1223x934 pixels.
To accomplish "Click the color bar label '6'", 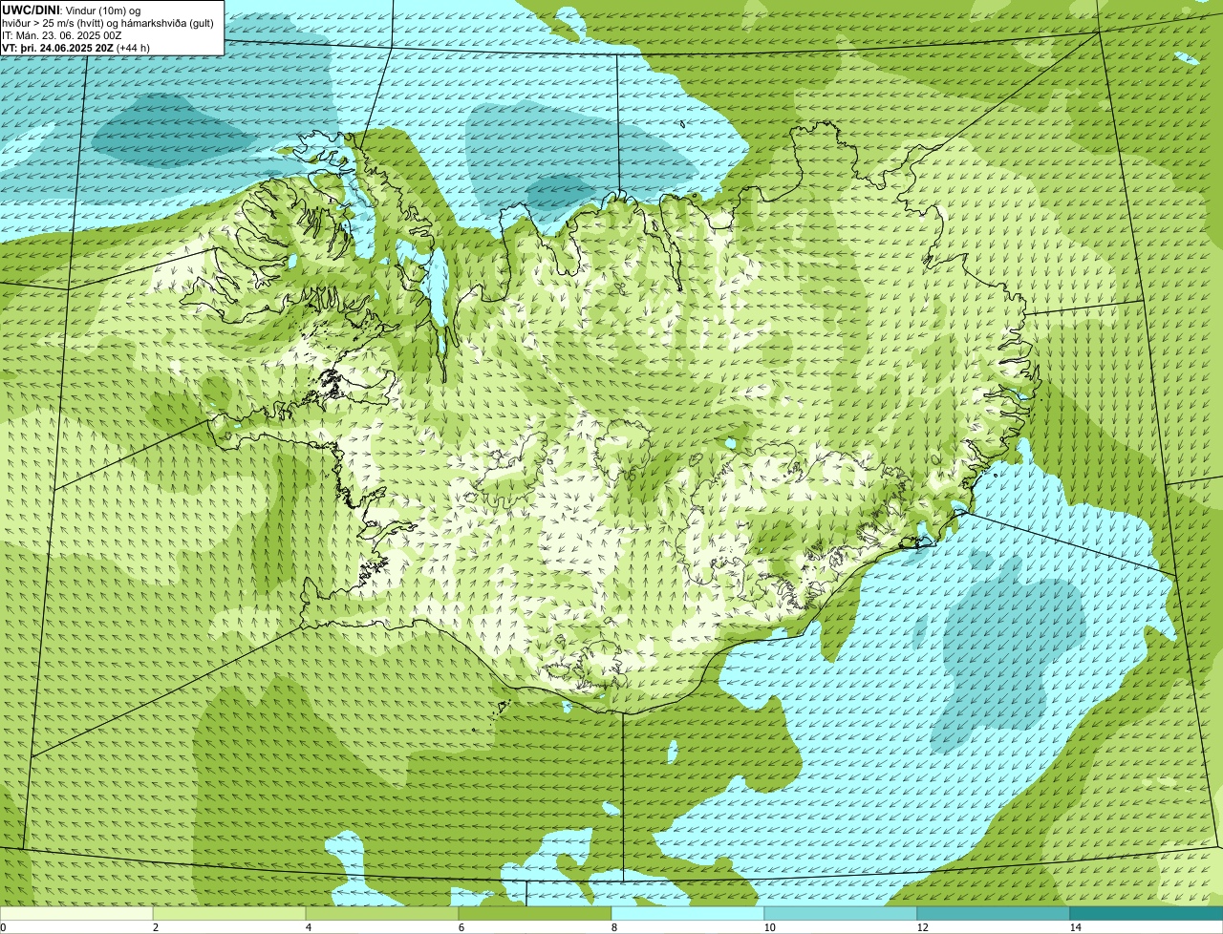I will (x=461, y=927).
